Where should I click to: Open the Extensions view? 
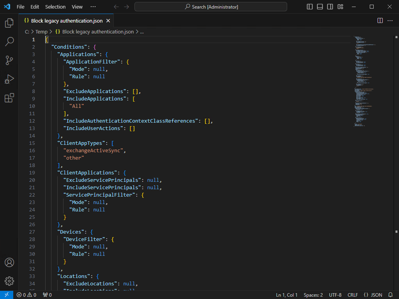point(9,98)
